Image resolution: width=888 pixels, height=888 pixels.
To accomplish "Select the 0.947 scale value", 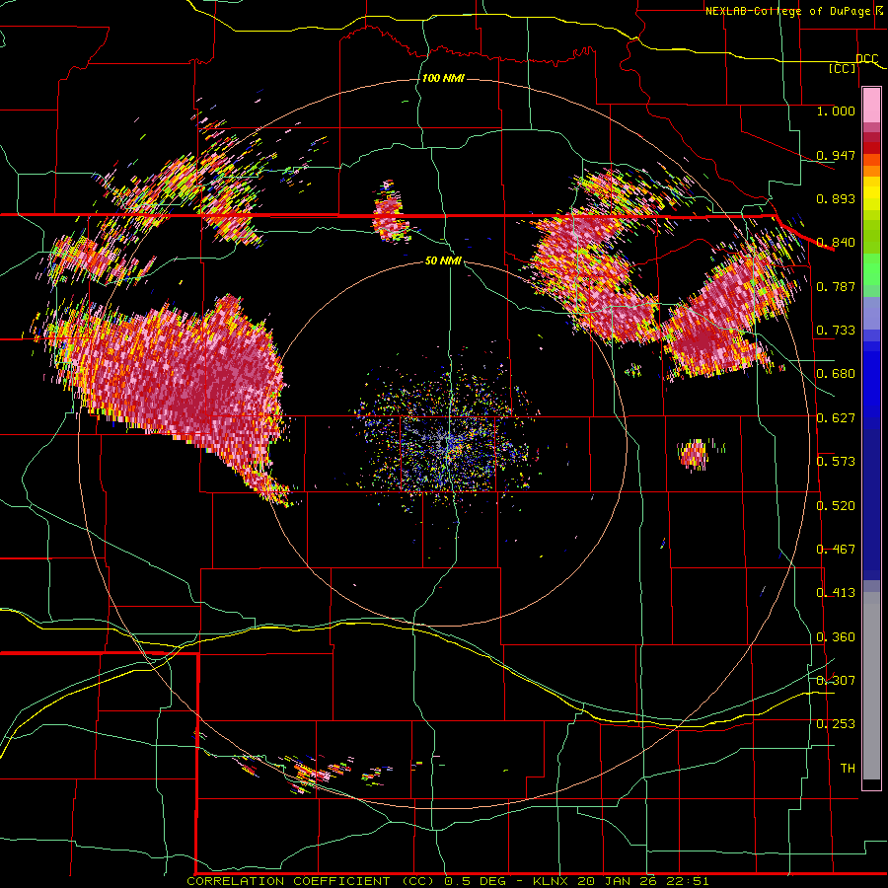I will (836, 155).
